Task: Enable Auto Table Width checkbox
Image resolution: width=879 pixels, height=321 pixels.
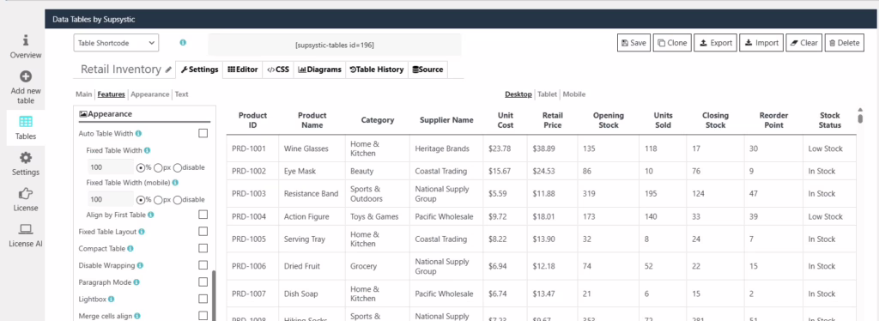Action: point(203,133)
